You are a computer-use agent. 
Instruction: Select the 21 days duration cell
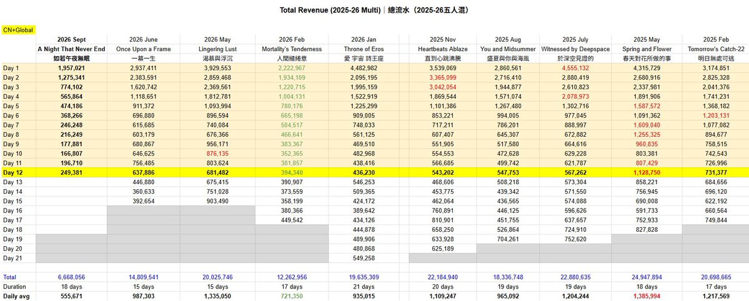tap(364, 287)
